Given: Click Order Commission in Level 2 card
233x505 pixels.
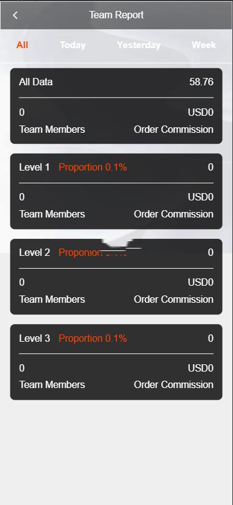Looking at the screenshot, I should point(174,300).
